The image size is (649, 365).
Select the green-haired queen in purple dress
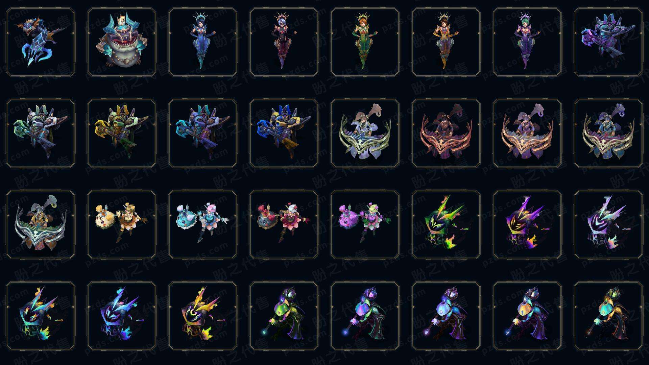527,42
